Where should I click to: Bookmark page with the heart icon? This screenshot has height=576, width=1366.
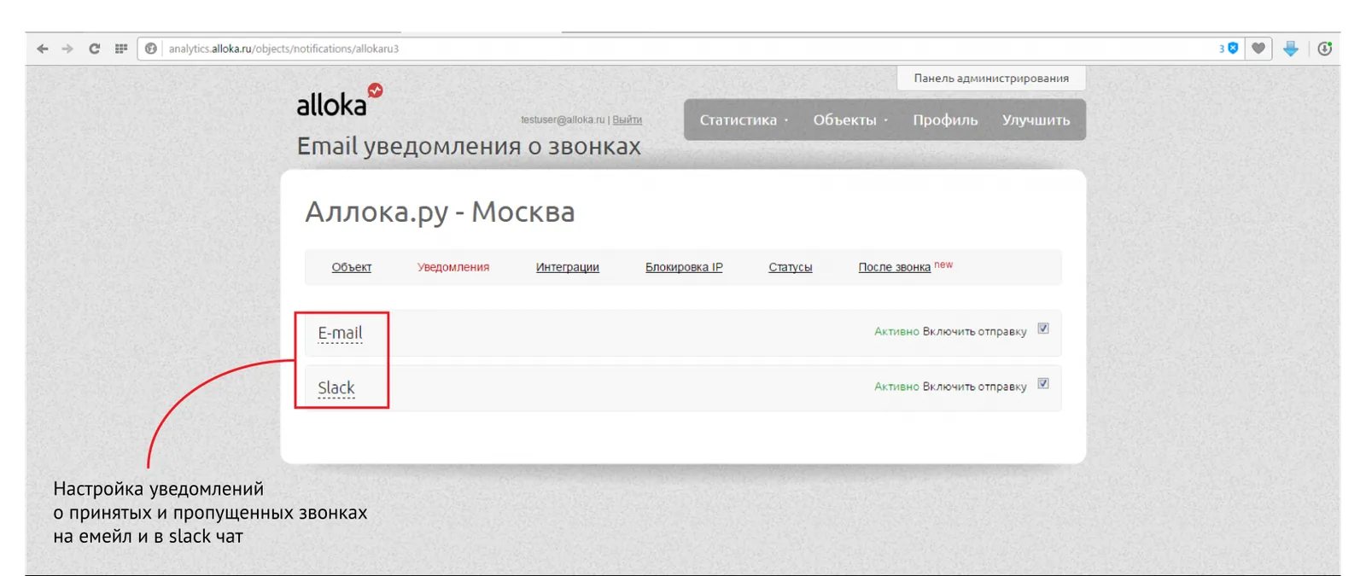[1258, 49]
